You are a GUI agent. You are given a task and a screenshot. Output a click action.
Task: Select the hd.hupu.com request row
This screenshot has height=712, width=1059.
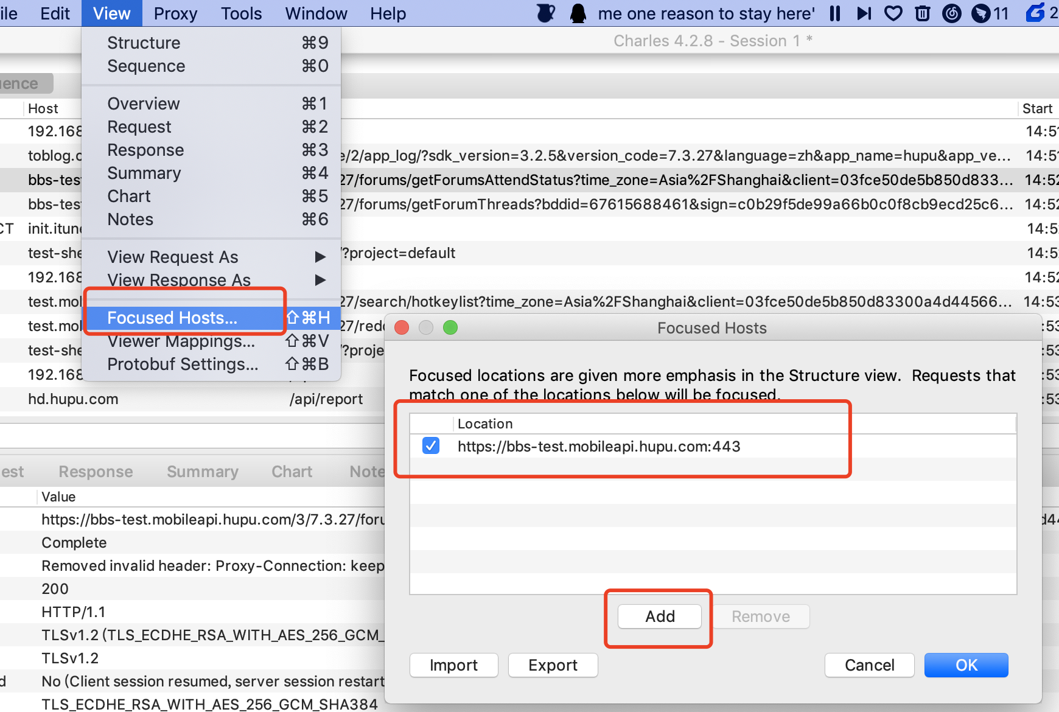tap(73, 399)
